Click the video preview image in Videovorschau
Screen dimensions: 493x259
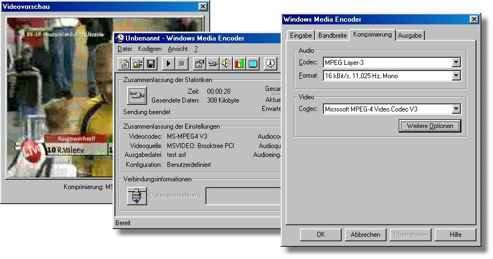60,98
